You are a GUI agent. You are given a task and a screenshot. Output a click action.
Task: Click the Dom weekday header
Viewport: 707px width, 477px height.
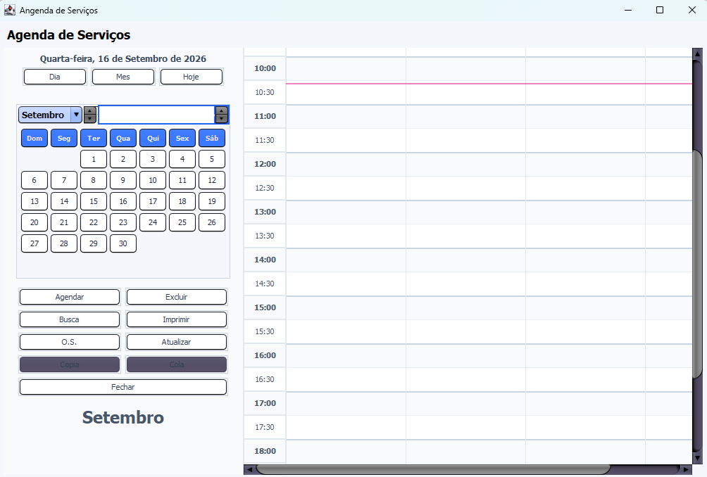point(35,139)
